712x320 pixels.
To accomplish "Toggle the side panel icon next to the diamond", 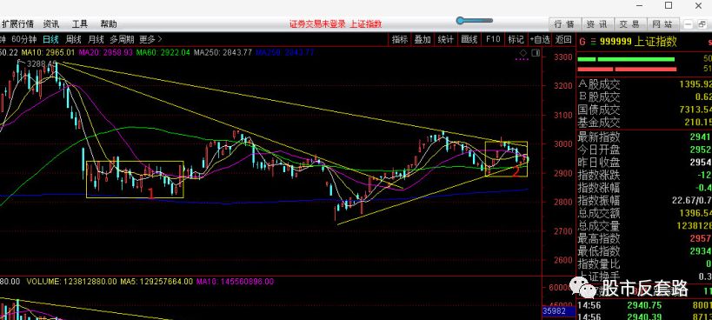I will tap(535, 54).
